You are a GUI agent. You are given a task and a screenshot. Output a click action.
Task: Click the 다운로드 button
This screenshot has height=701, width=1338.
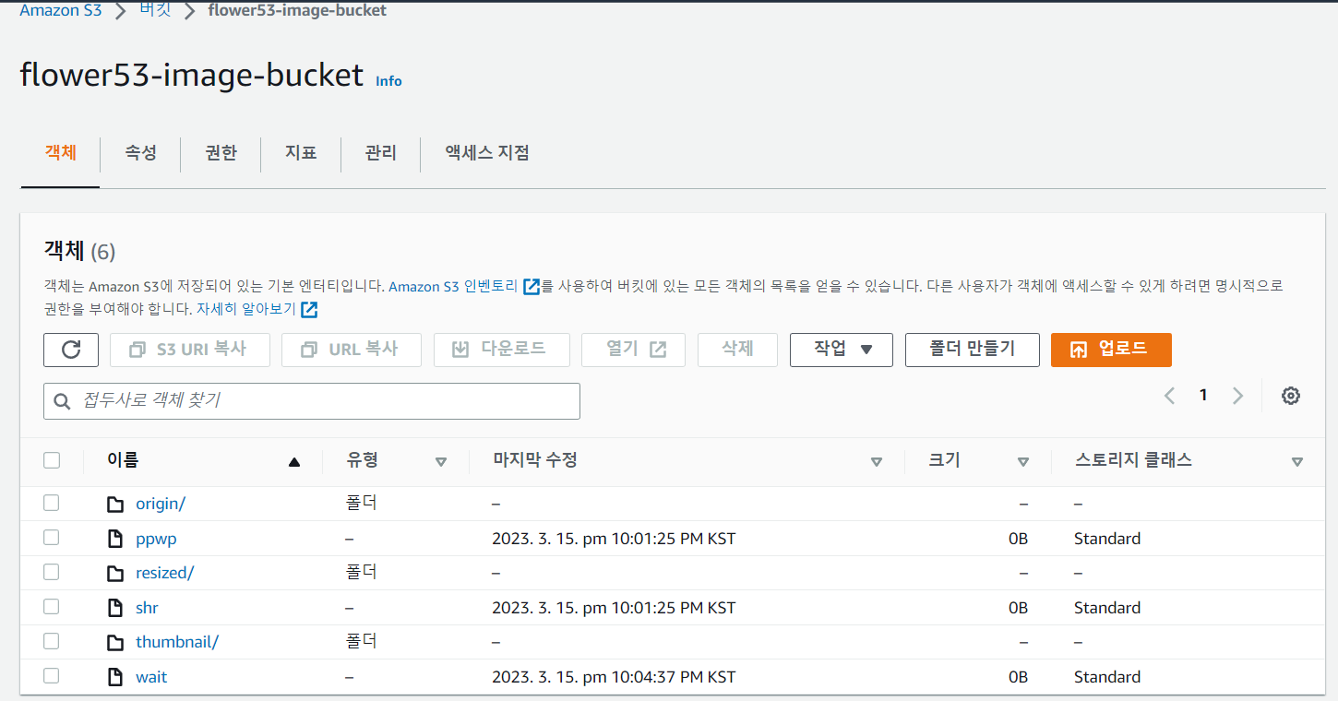tap(502, 350)
